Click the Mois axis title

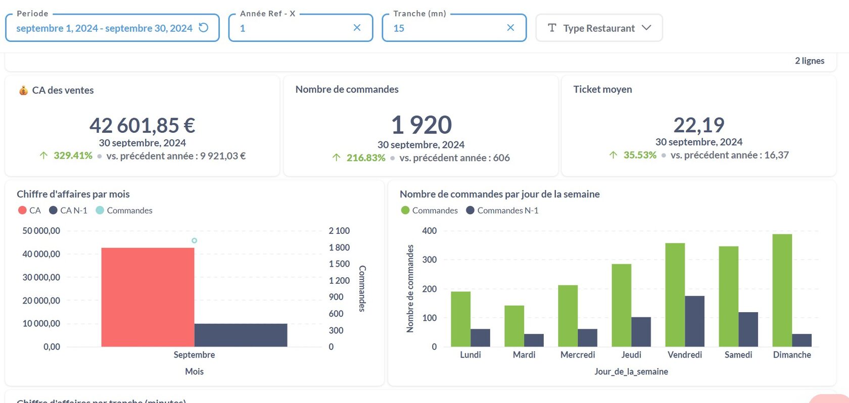[x=194, y=372]
